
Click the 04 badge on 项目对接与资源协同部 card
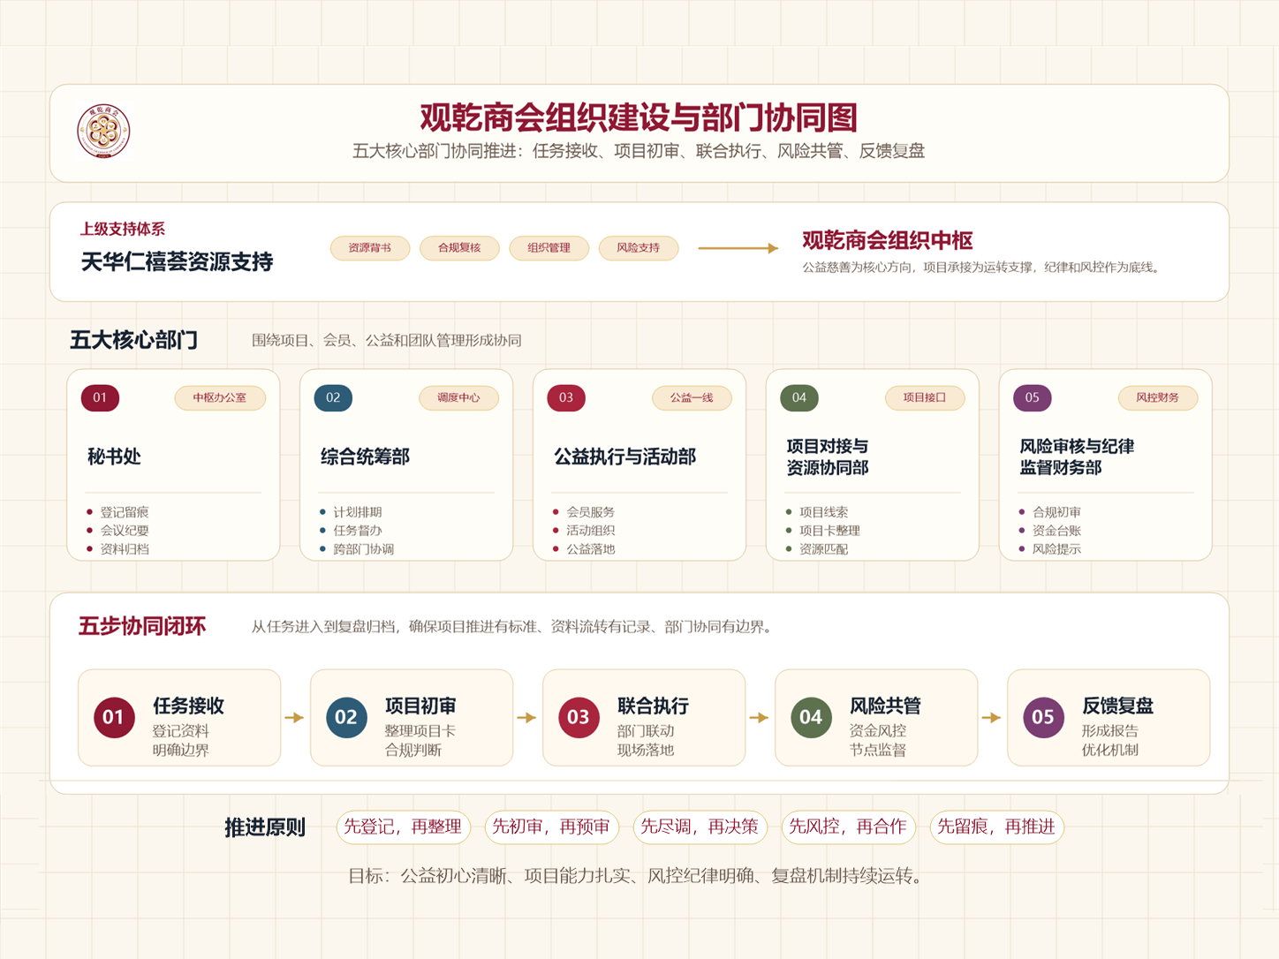point(799,397)
